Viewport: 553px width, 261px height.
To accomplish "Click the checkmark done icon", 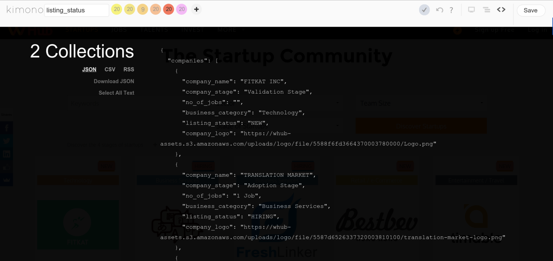I will click(424, 10).
